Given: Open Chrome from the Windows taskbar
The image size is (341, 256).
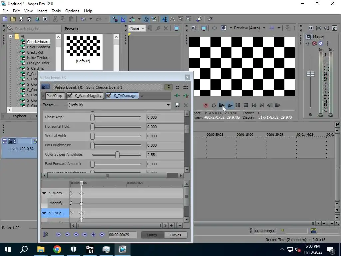Looking at the screenshot, I should pos(57,249).
